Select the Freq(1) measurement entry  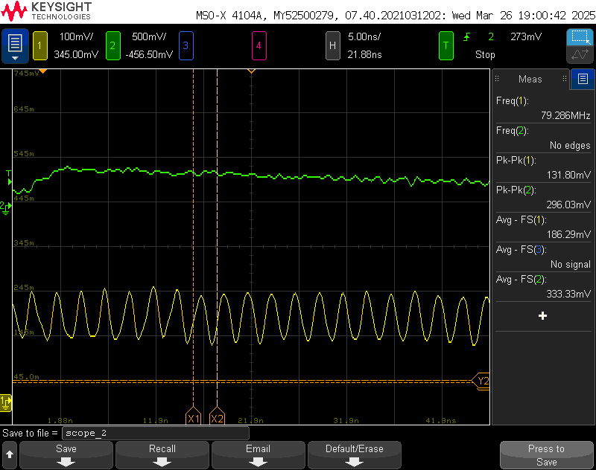tap(543, 108)
